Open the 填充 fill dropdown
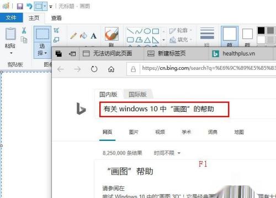Screen dimensions: 276x198 coord(181,39)
